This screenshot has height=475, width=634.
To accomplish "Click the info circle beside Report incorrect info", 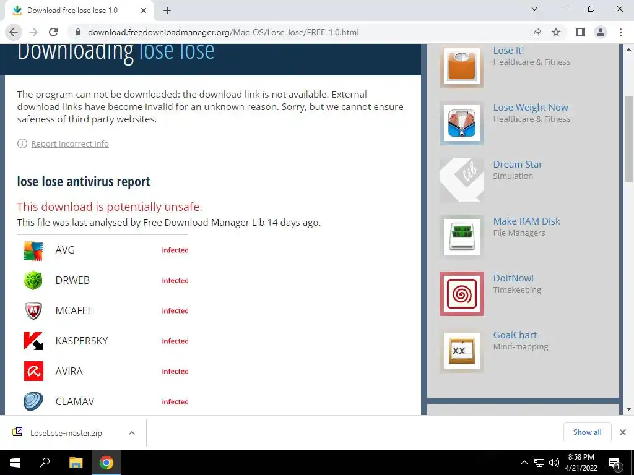I will click(22, 143).
